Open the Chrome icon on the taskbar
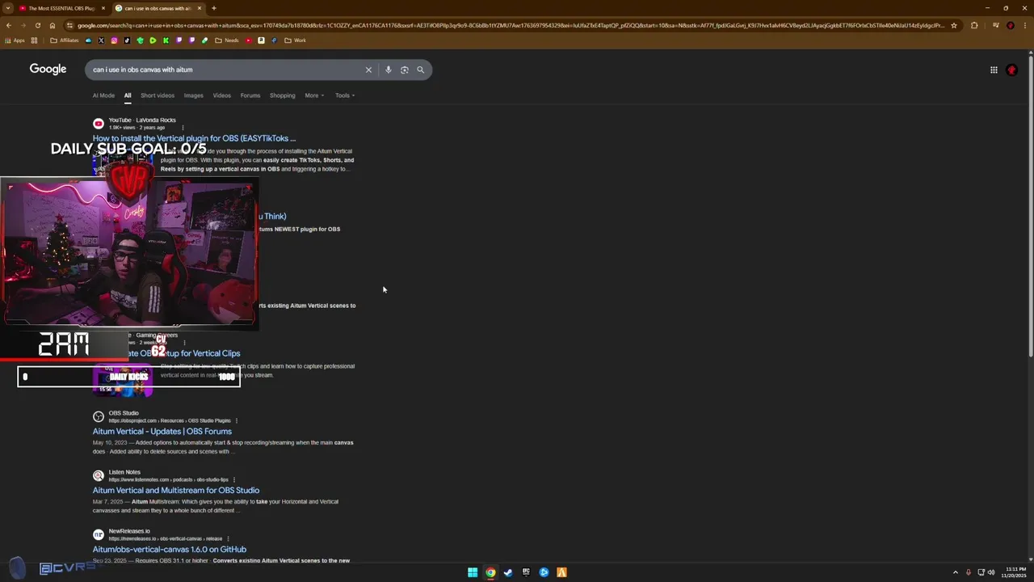The height and width of the screenshot is (582, 1034). [490, 572]
